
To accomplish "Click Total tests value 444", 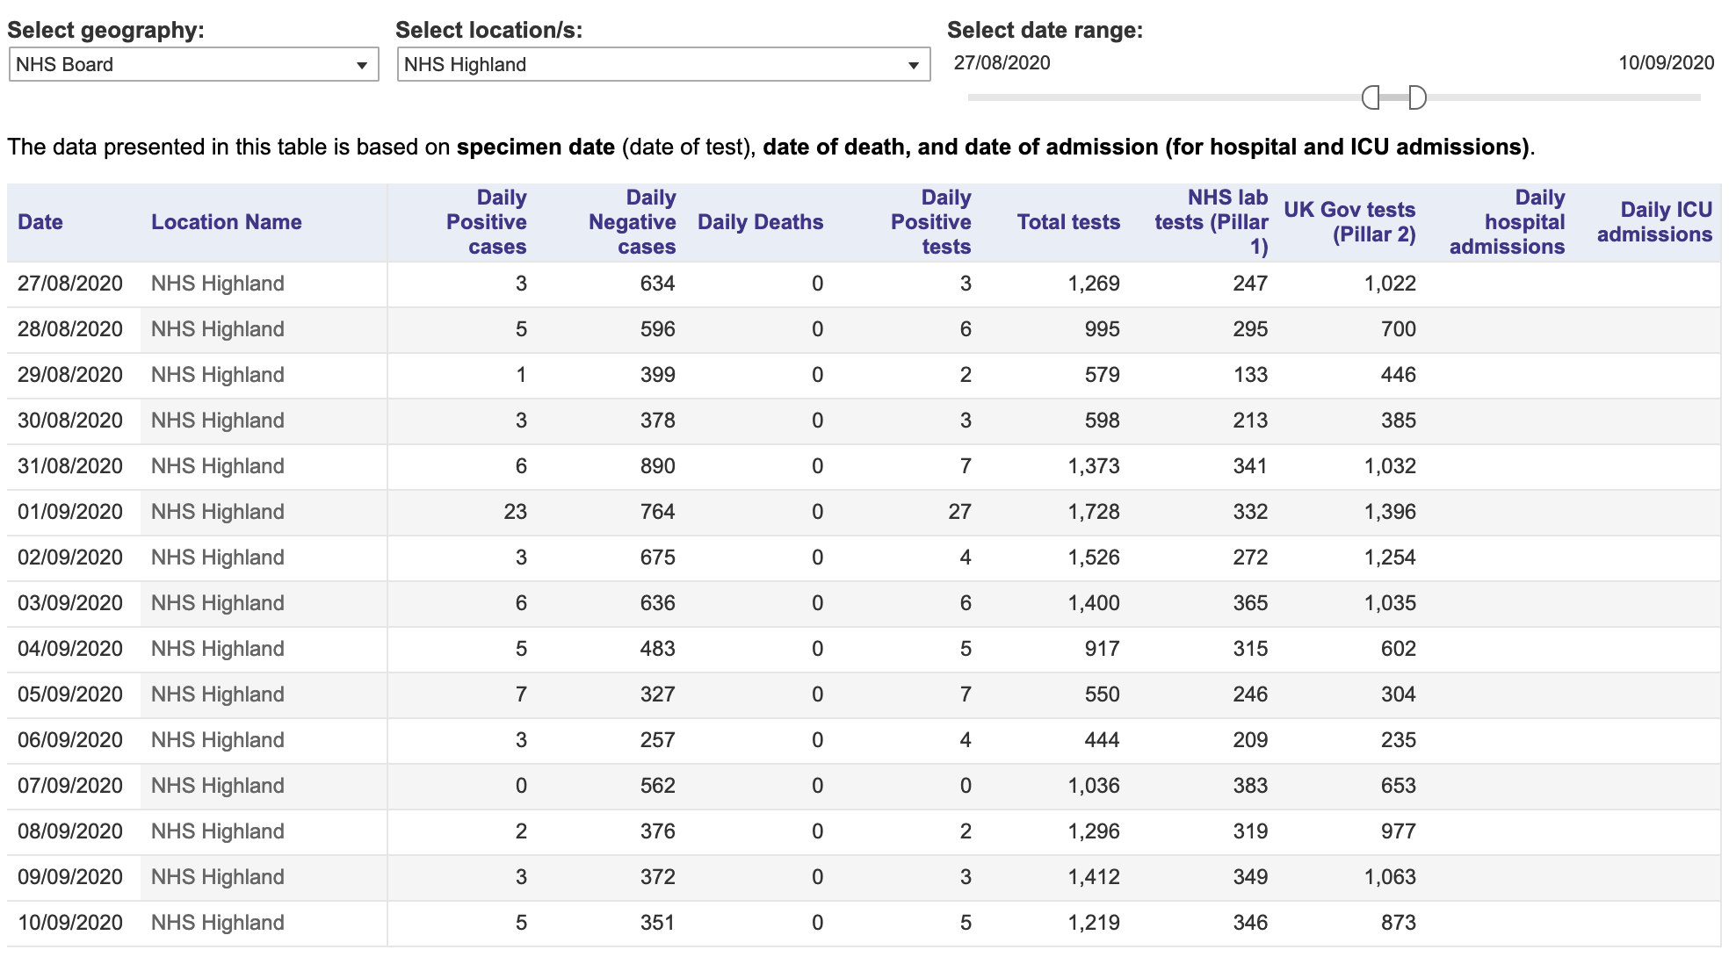I will pyautogui.click(x=1103, y=740).
